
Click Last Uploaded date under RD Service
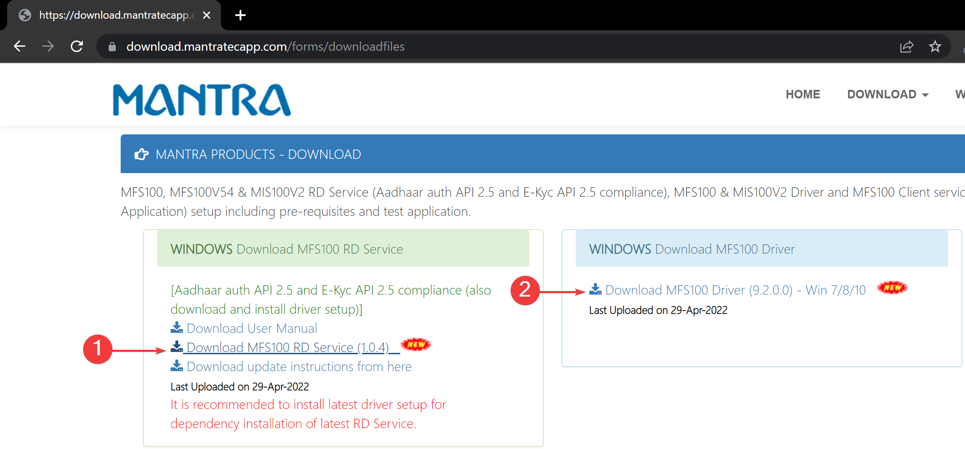click(240, 387)
